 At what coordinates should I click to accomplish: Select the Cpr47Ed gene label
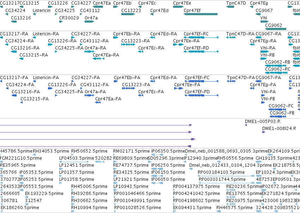(x=159, y=10)
